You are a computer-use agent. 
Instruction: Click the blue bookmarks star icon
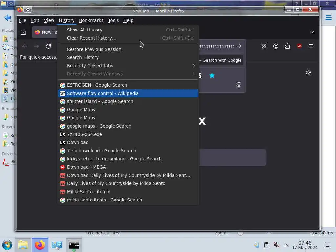point(212,76)
